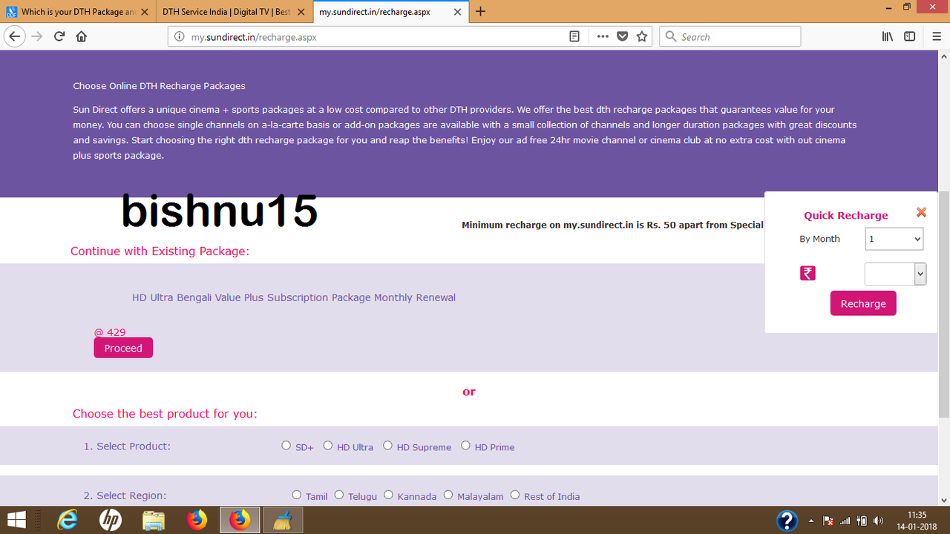
Task: Click the browser forward arrow
Action: 37,36
